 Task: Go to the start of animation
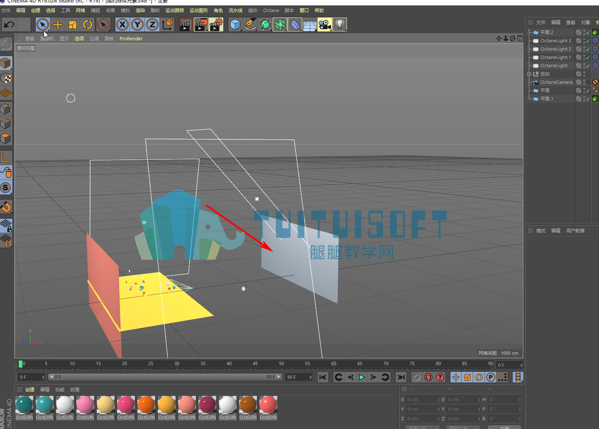tap(323, 377)
